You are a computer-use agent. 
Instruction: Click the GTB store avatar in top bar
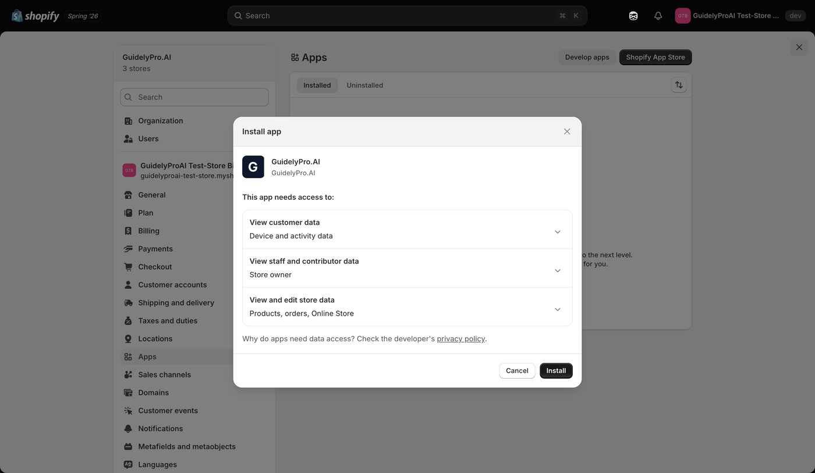pyautogui.click(x=683, y=16)
